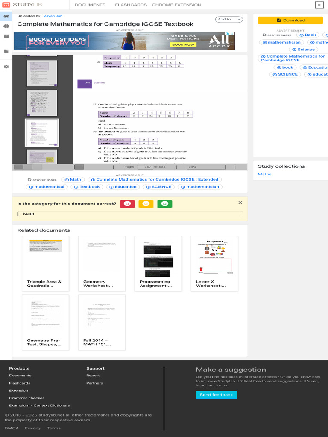Click the 'book' lowercase tag in right sidebar
The width and height of the screenshot is (328, 437).
pyautogui.click(x=285, y=67)
